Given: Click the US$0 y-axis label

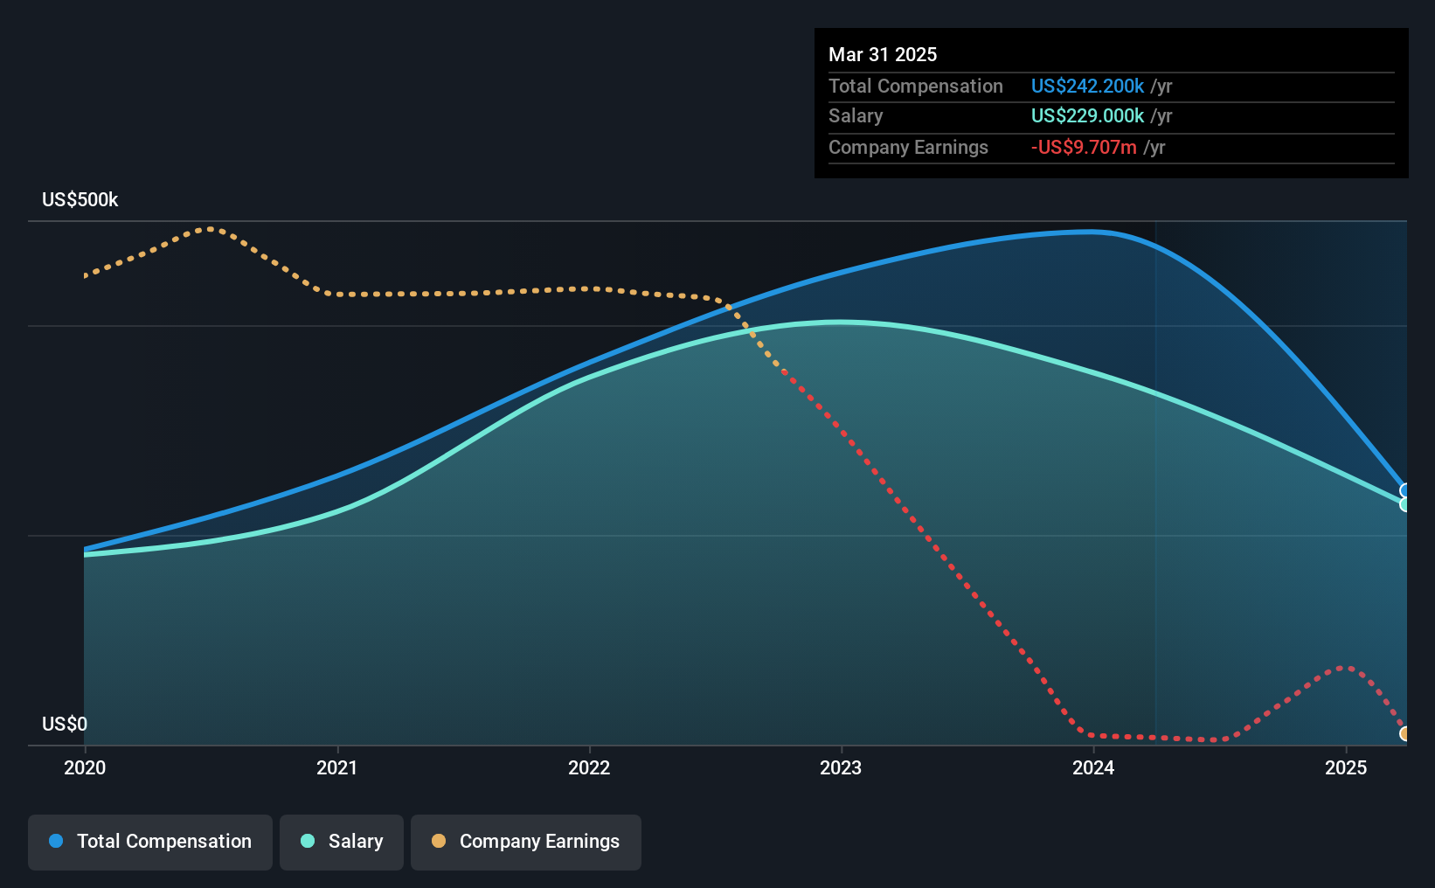Looking at the screenshot, I should [x=65, y=724].
